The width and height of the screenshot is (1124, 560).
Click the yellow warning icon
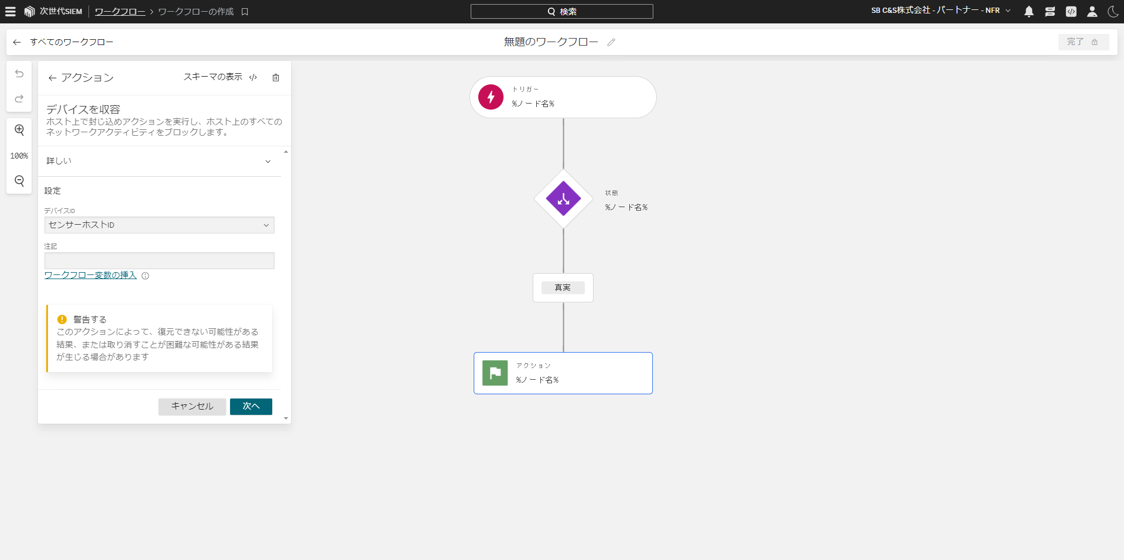62,319
